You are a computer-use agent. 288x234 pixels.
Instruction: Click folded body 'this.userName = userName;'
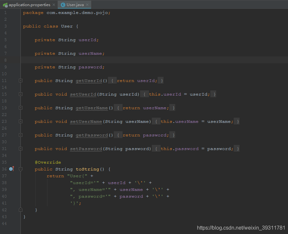click(x=197, y=122)
